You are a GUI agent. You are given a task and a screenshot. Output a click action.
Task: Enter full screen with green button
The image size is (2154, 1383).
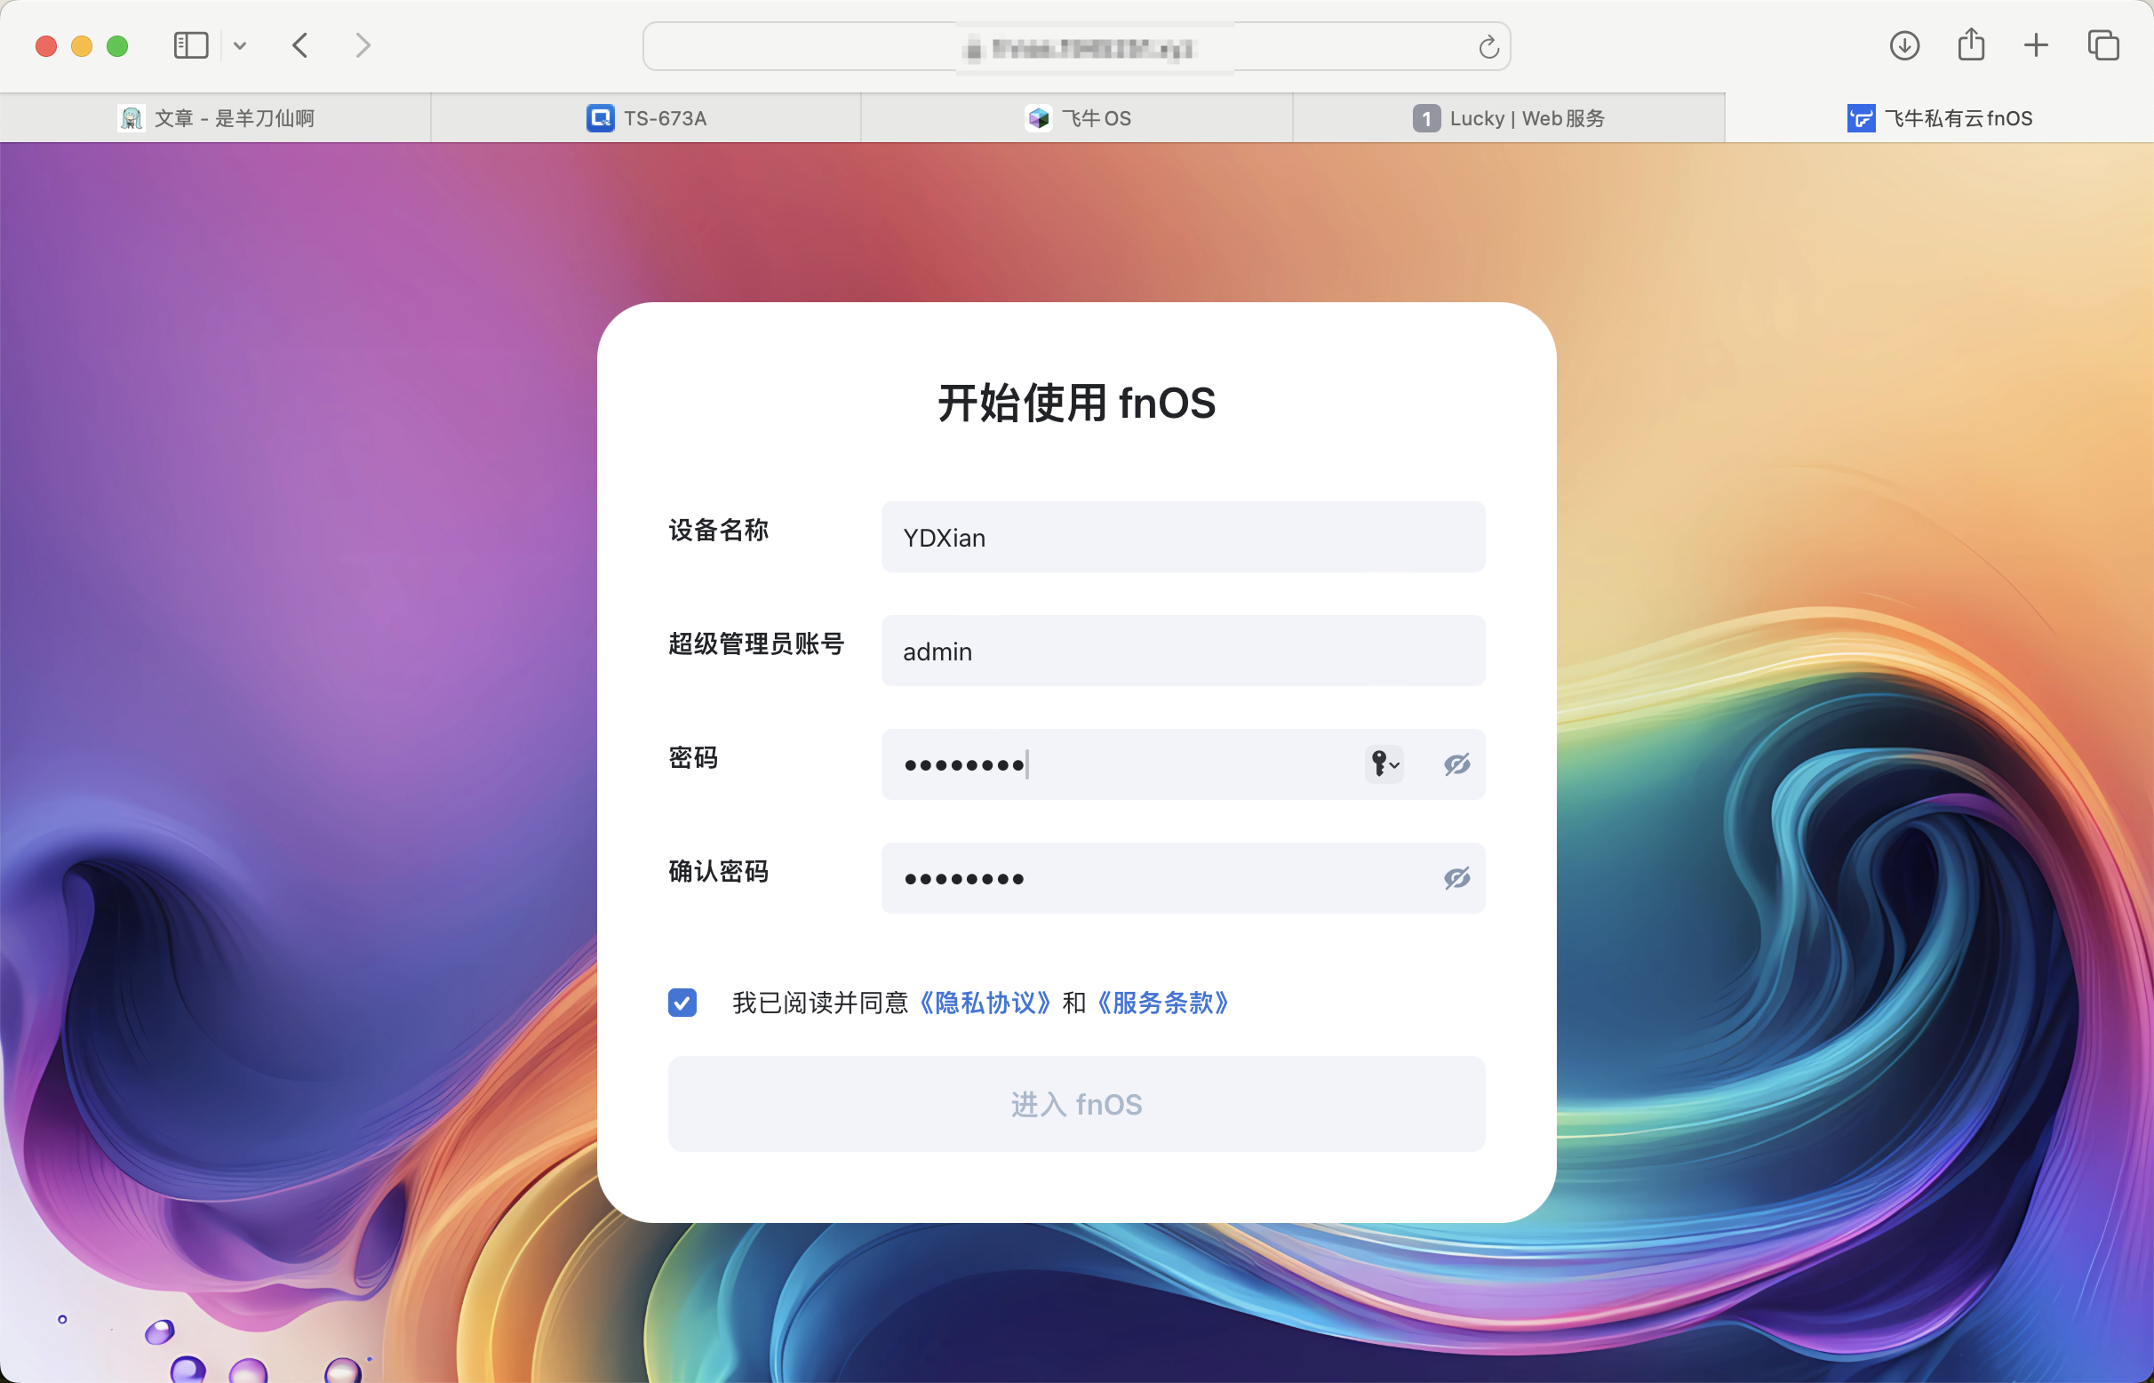point(117,46)
